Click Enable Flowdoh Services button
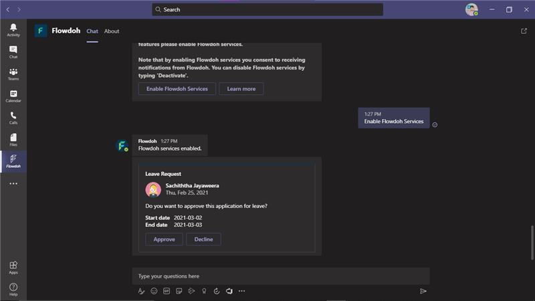 pyautogui.click(x=177, y=89)
